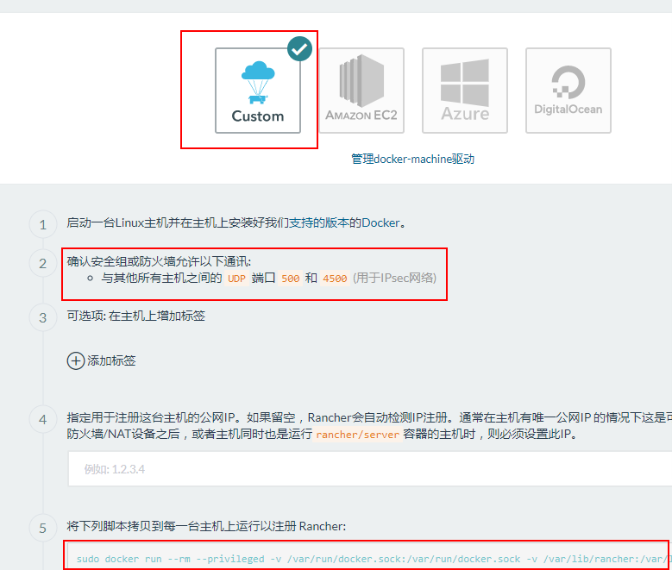
Task: Click the port 4500 code label
Action: point(335,279)
